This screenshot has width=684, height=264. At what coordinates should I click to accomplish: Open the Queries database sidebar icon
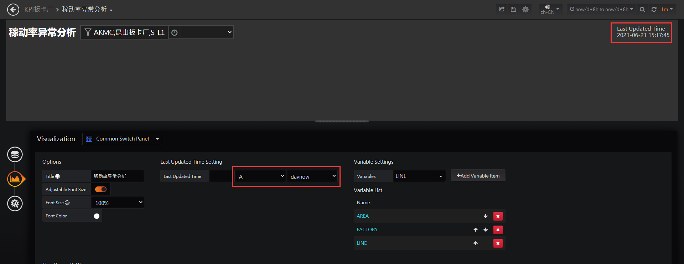point(15,154)
